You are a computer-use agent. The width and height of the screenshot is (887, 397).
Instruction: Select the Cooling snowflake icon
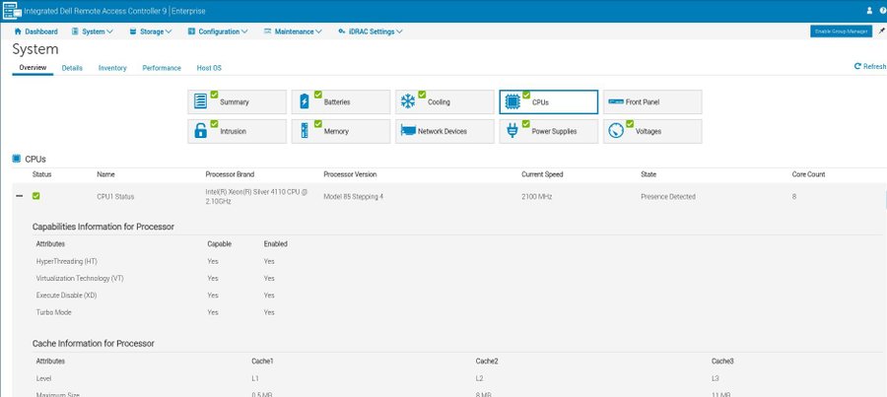pyautogui.click(x=408, y=101)
